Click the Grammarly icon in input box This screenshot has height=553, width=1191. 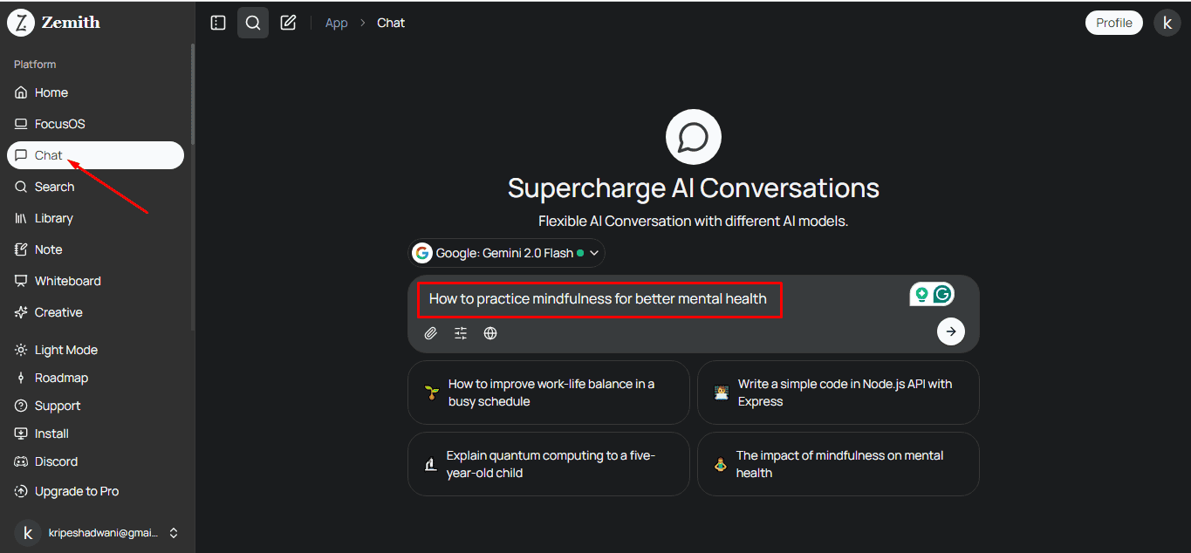[x=941, y=295]
